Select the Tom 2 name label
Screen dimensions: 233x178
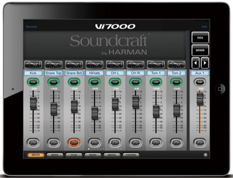[176, 73]
